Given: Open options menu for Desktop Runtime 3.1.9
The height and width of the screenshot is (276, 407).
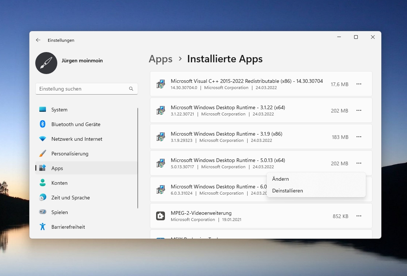Looking at the screenshot, I should pyautogui.click(x=359, y=137).
